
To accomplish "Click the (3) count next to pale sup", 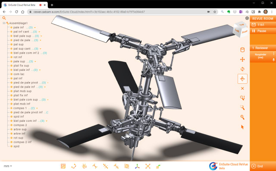I will (31, 61).
